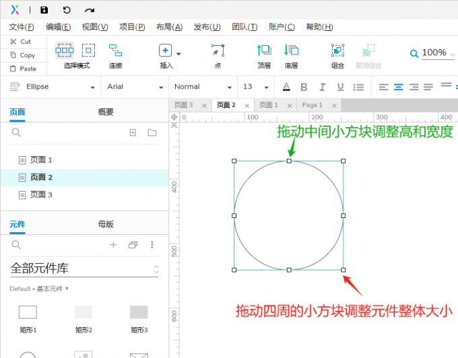
Task: Switch to the 概要 outline panel tab
Action: tap(106, 112)
